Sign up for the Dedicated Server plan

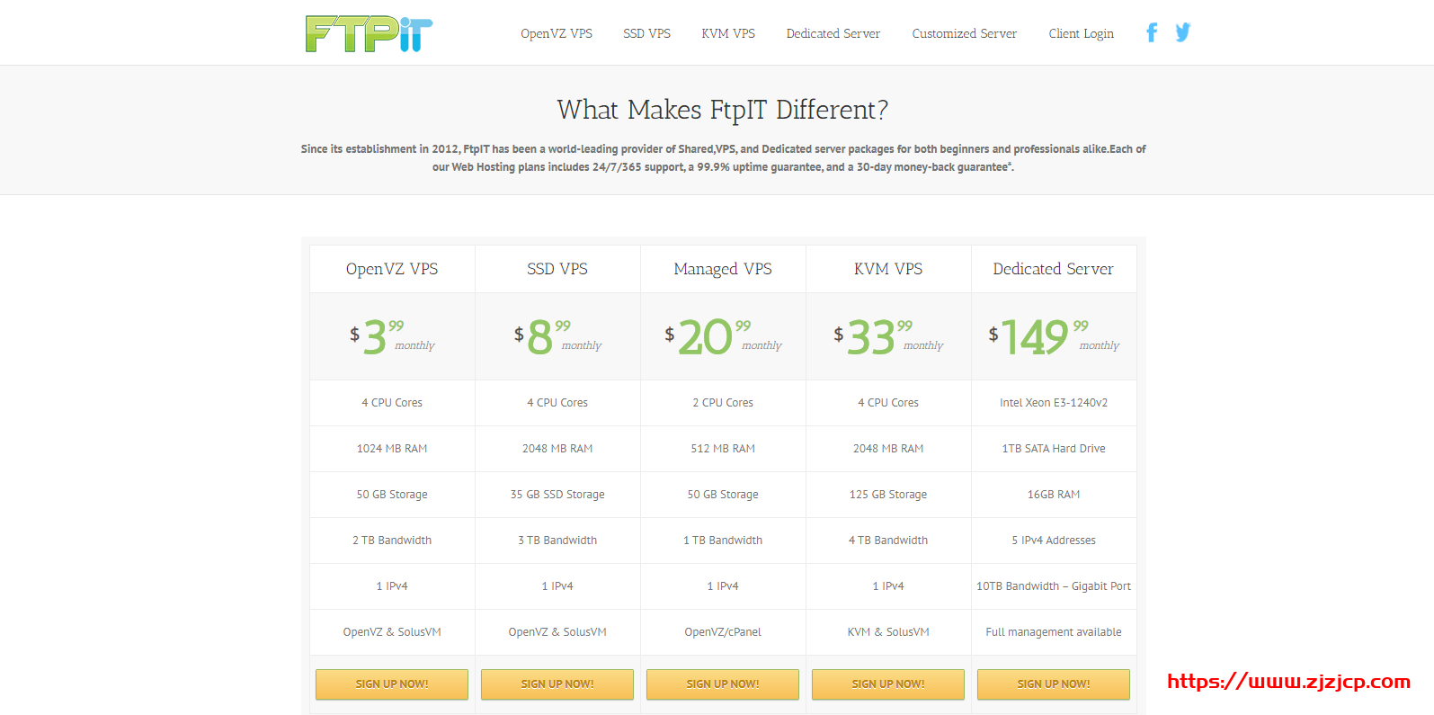[x=1054, y=684]
